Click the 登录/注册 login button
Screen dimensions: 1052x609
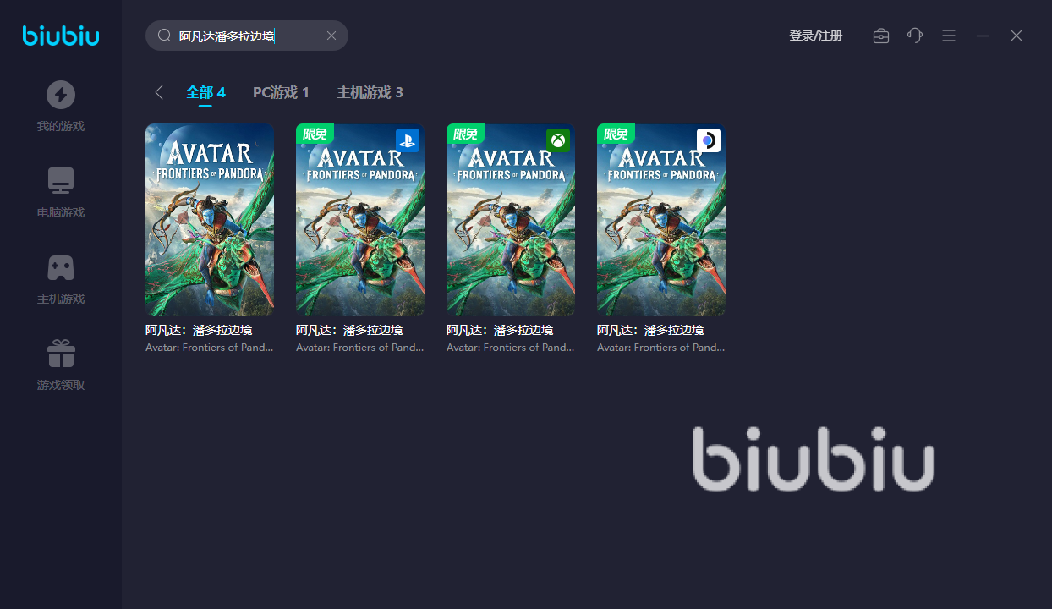click(815, 36)
